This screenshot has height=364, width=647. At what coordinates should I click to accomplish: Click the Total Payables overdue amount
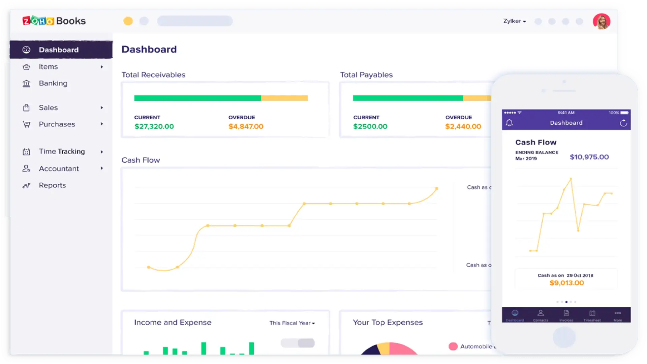coord(463,126)
